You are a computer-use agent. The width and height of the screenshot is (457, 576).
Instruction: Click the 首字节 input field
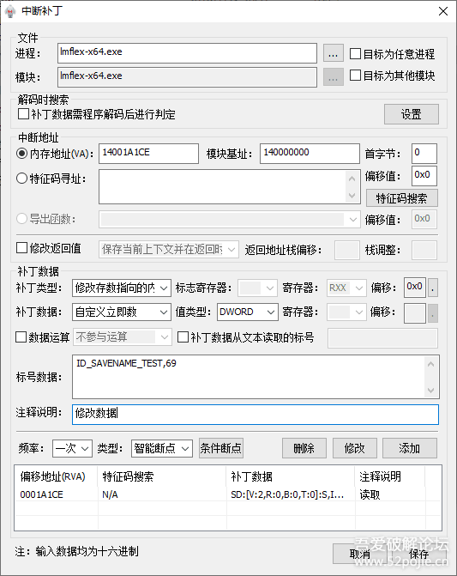pos(424,153)
